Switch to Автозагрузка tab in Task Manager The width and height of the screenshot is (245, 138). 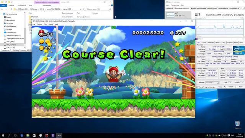click(212, 8)
